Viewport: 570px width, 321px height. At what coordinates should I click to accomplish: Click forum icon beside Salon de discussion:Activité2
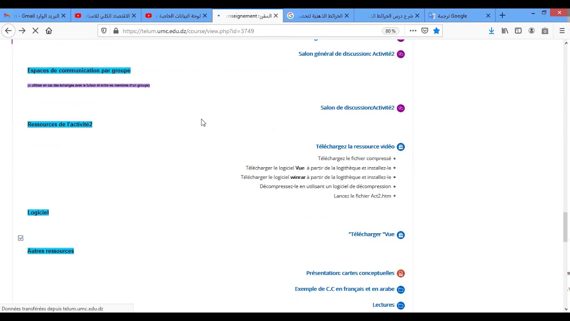[401, 108]
